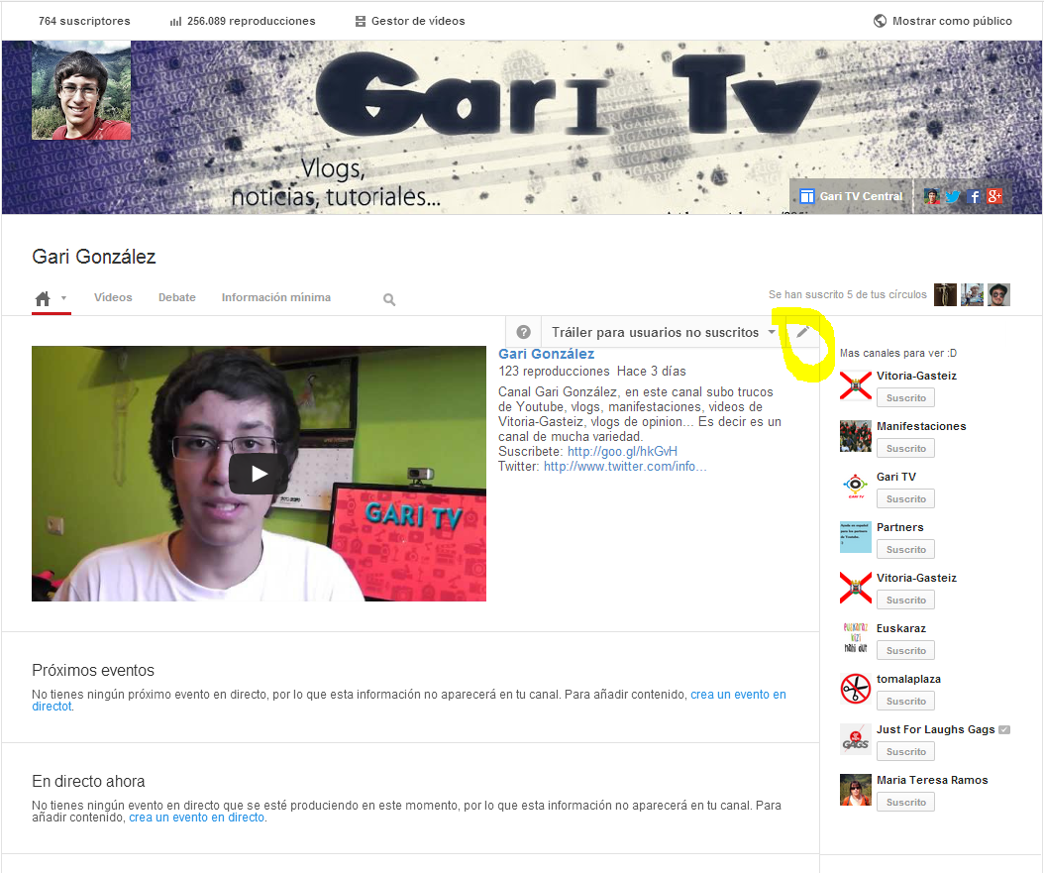
Task: Click tomalaplaza channel icon
Action: [x=856, y=690]
